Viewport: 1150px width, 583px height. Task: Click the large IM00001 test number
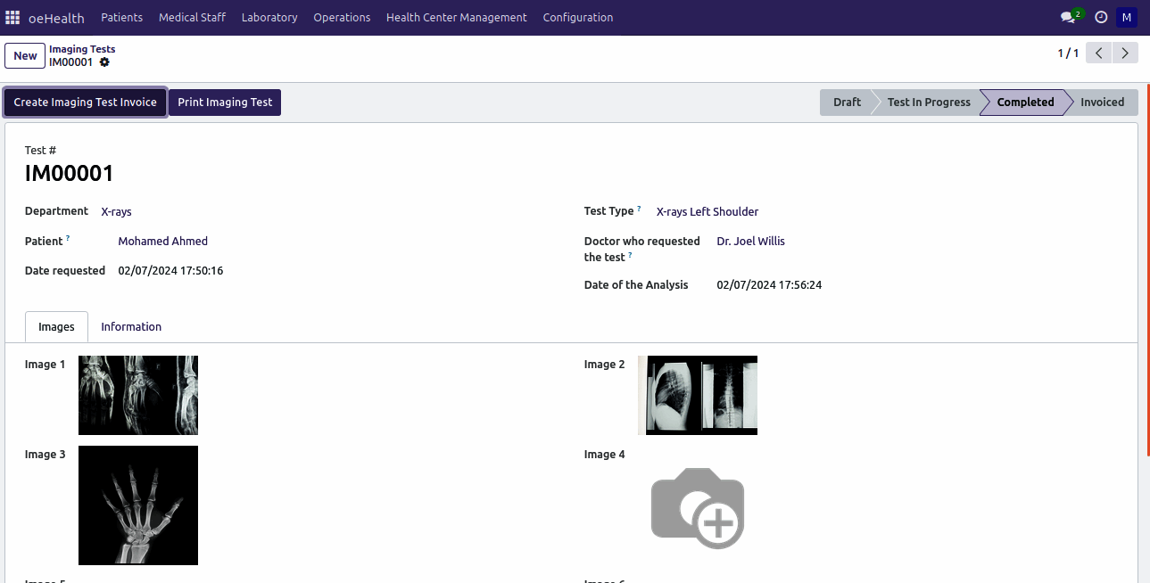[70, 174]
